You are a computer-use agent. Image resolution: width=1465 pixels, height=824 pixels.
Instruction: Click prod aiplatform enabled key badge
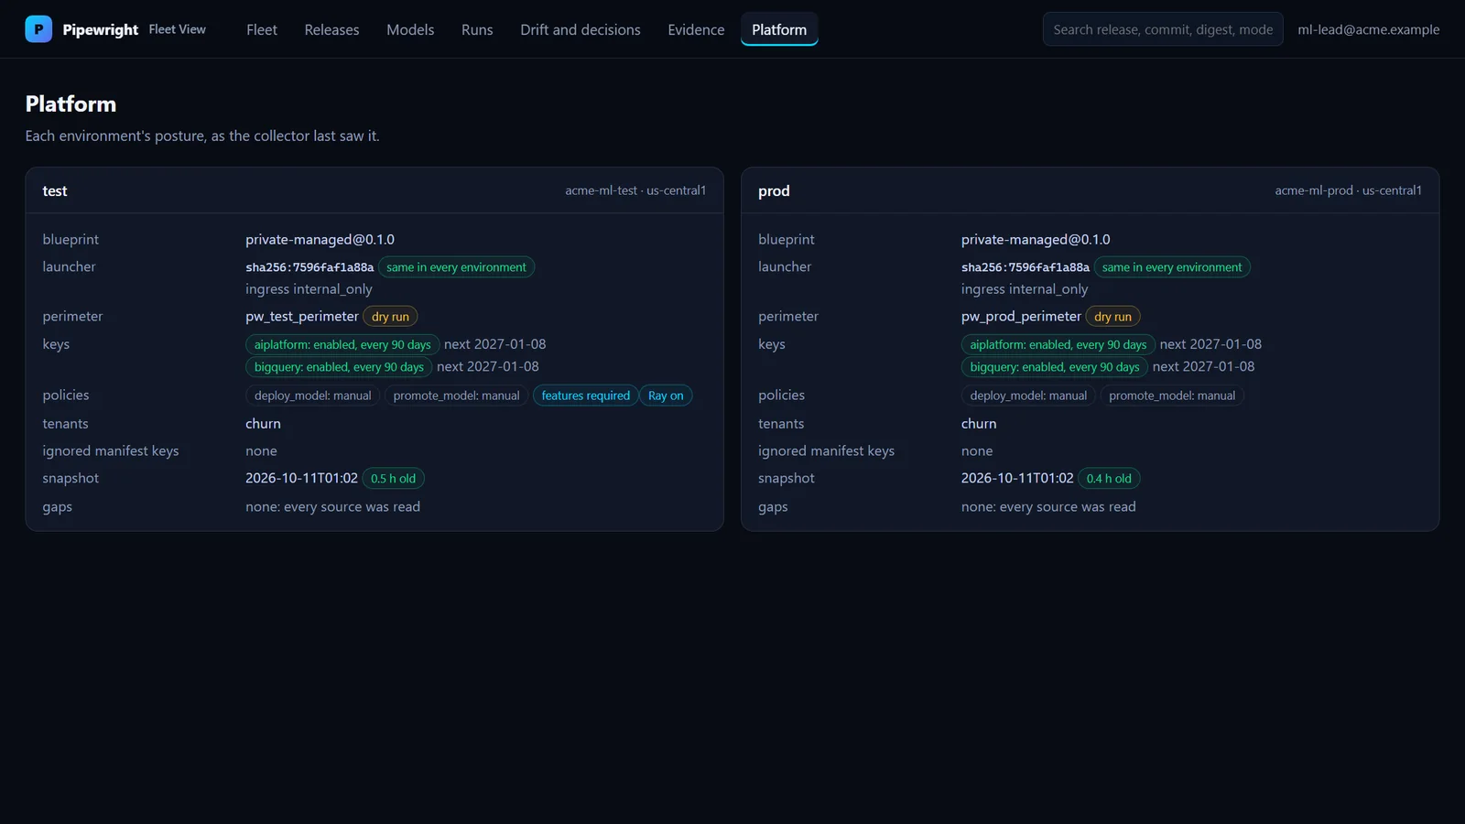tap(1058, 345)
